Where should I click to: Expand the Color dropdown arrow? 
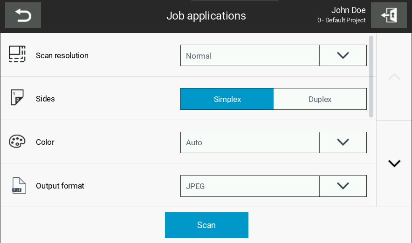343,142
